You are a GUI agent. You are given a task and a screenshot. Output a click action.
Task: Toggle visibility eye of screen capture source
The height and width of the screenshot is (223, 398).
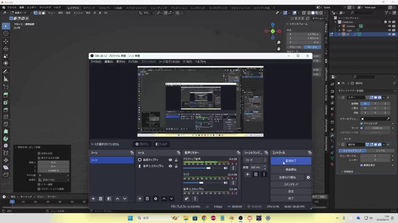click(x=170, y=160)
